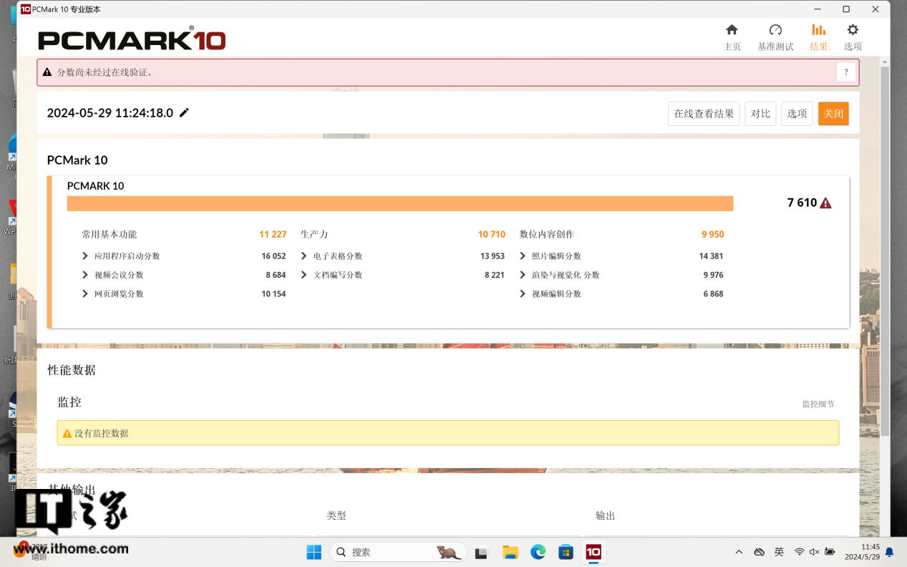907x567 pixels.
Task: Click the orange PCMARK 10 score bar
Action: pos(400,203)
